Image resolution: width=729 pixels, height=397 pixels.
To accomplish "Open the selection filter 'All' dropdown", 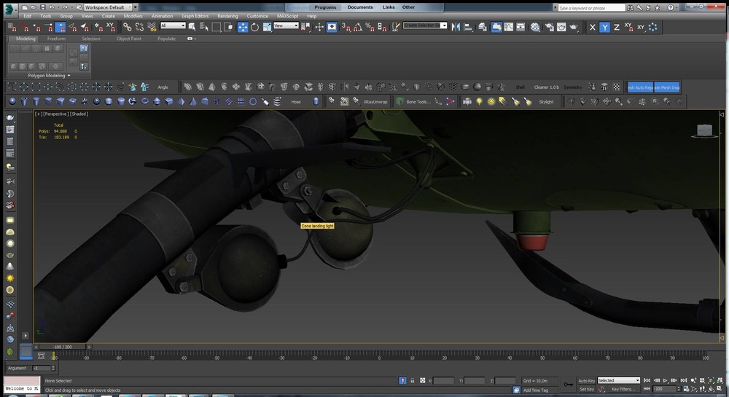I will pyautogui.click(x=173, y=26).
